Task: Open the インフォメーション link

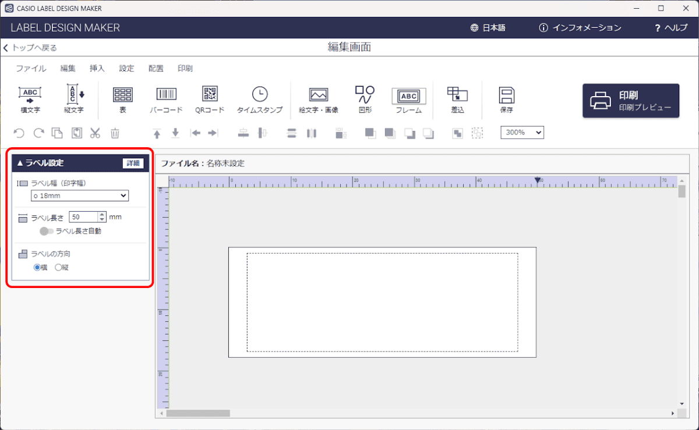Action: click(580, 28)
